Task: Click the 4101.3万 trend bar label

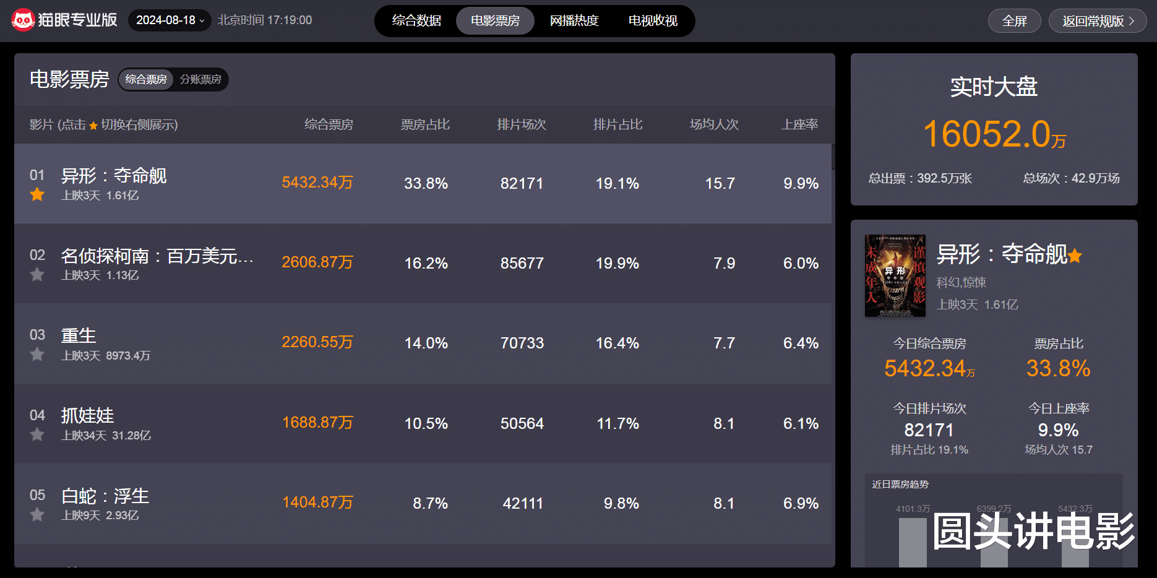Action: (913, 509)
